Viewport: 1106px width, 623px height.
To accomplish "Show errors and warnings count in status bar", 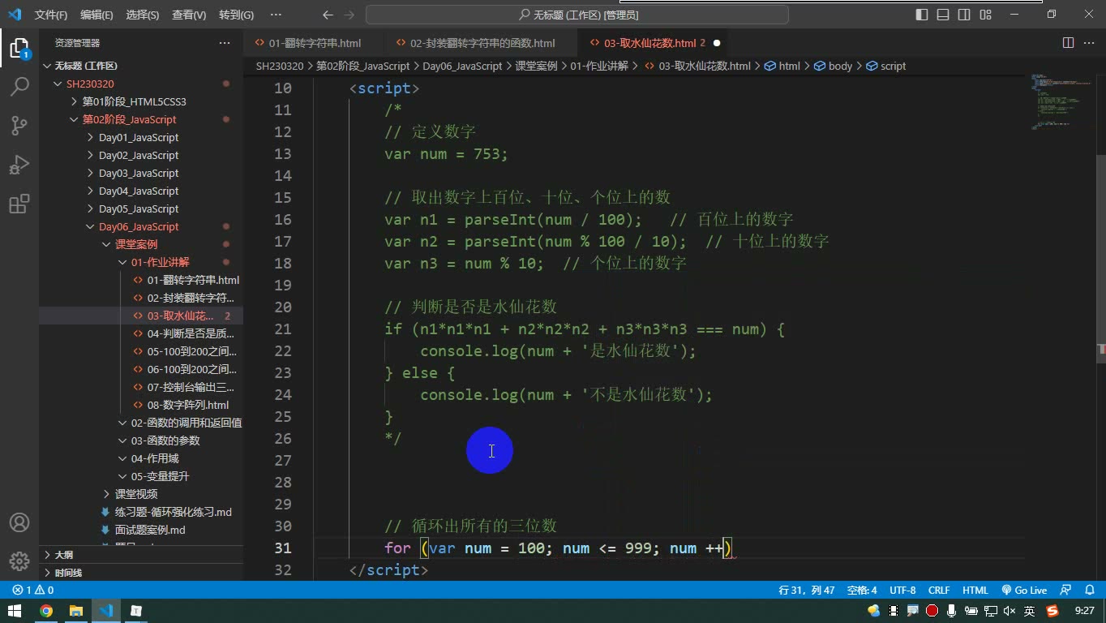I will [33, 591].
